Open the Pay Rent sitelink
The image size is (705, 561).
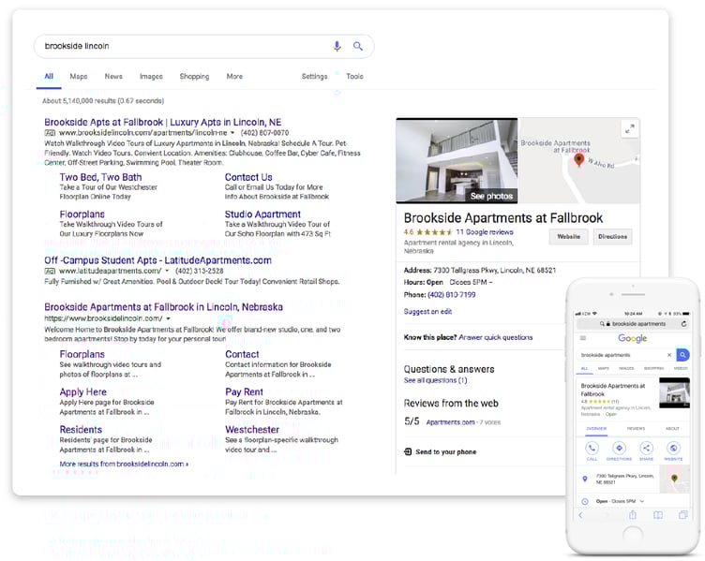244,392
